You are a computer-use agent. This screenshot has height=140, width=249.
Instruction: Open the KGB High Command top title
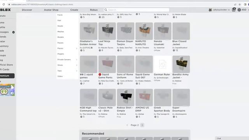pyautogui.click(x=88, y=109)
